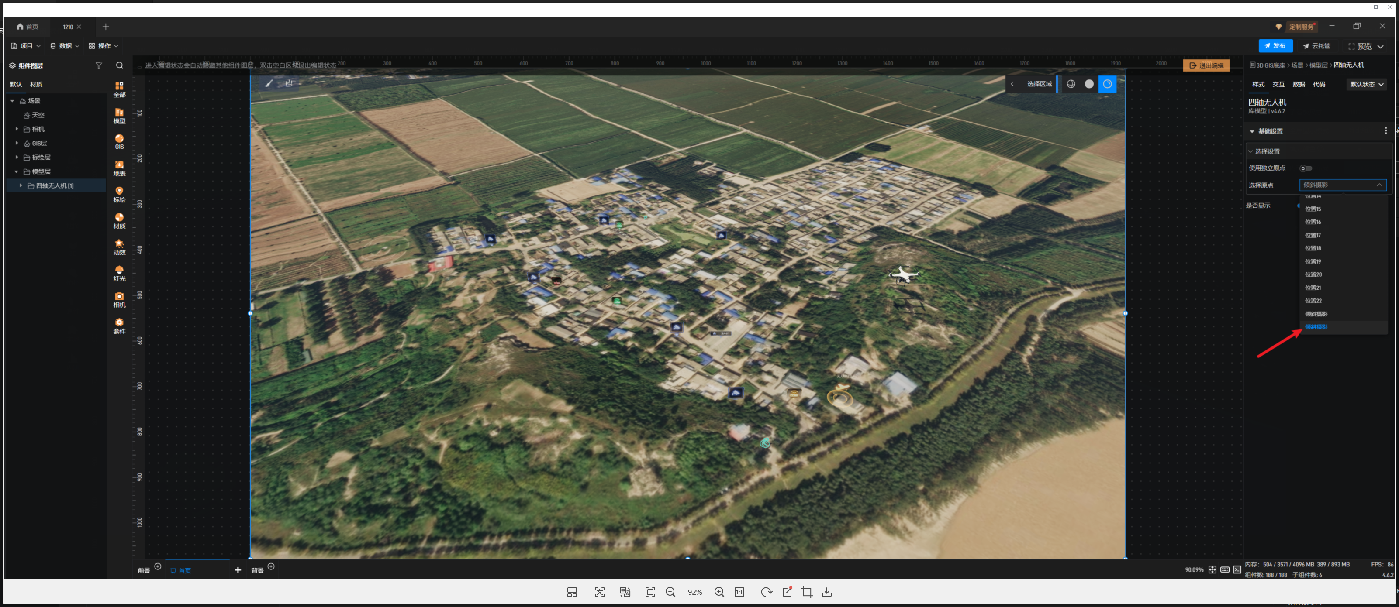The width and height of the screenshot is (1399, 607).
Task: Click the zoom in magnifier icon
Action: coord(719,592)
